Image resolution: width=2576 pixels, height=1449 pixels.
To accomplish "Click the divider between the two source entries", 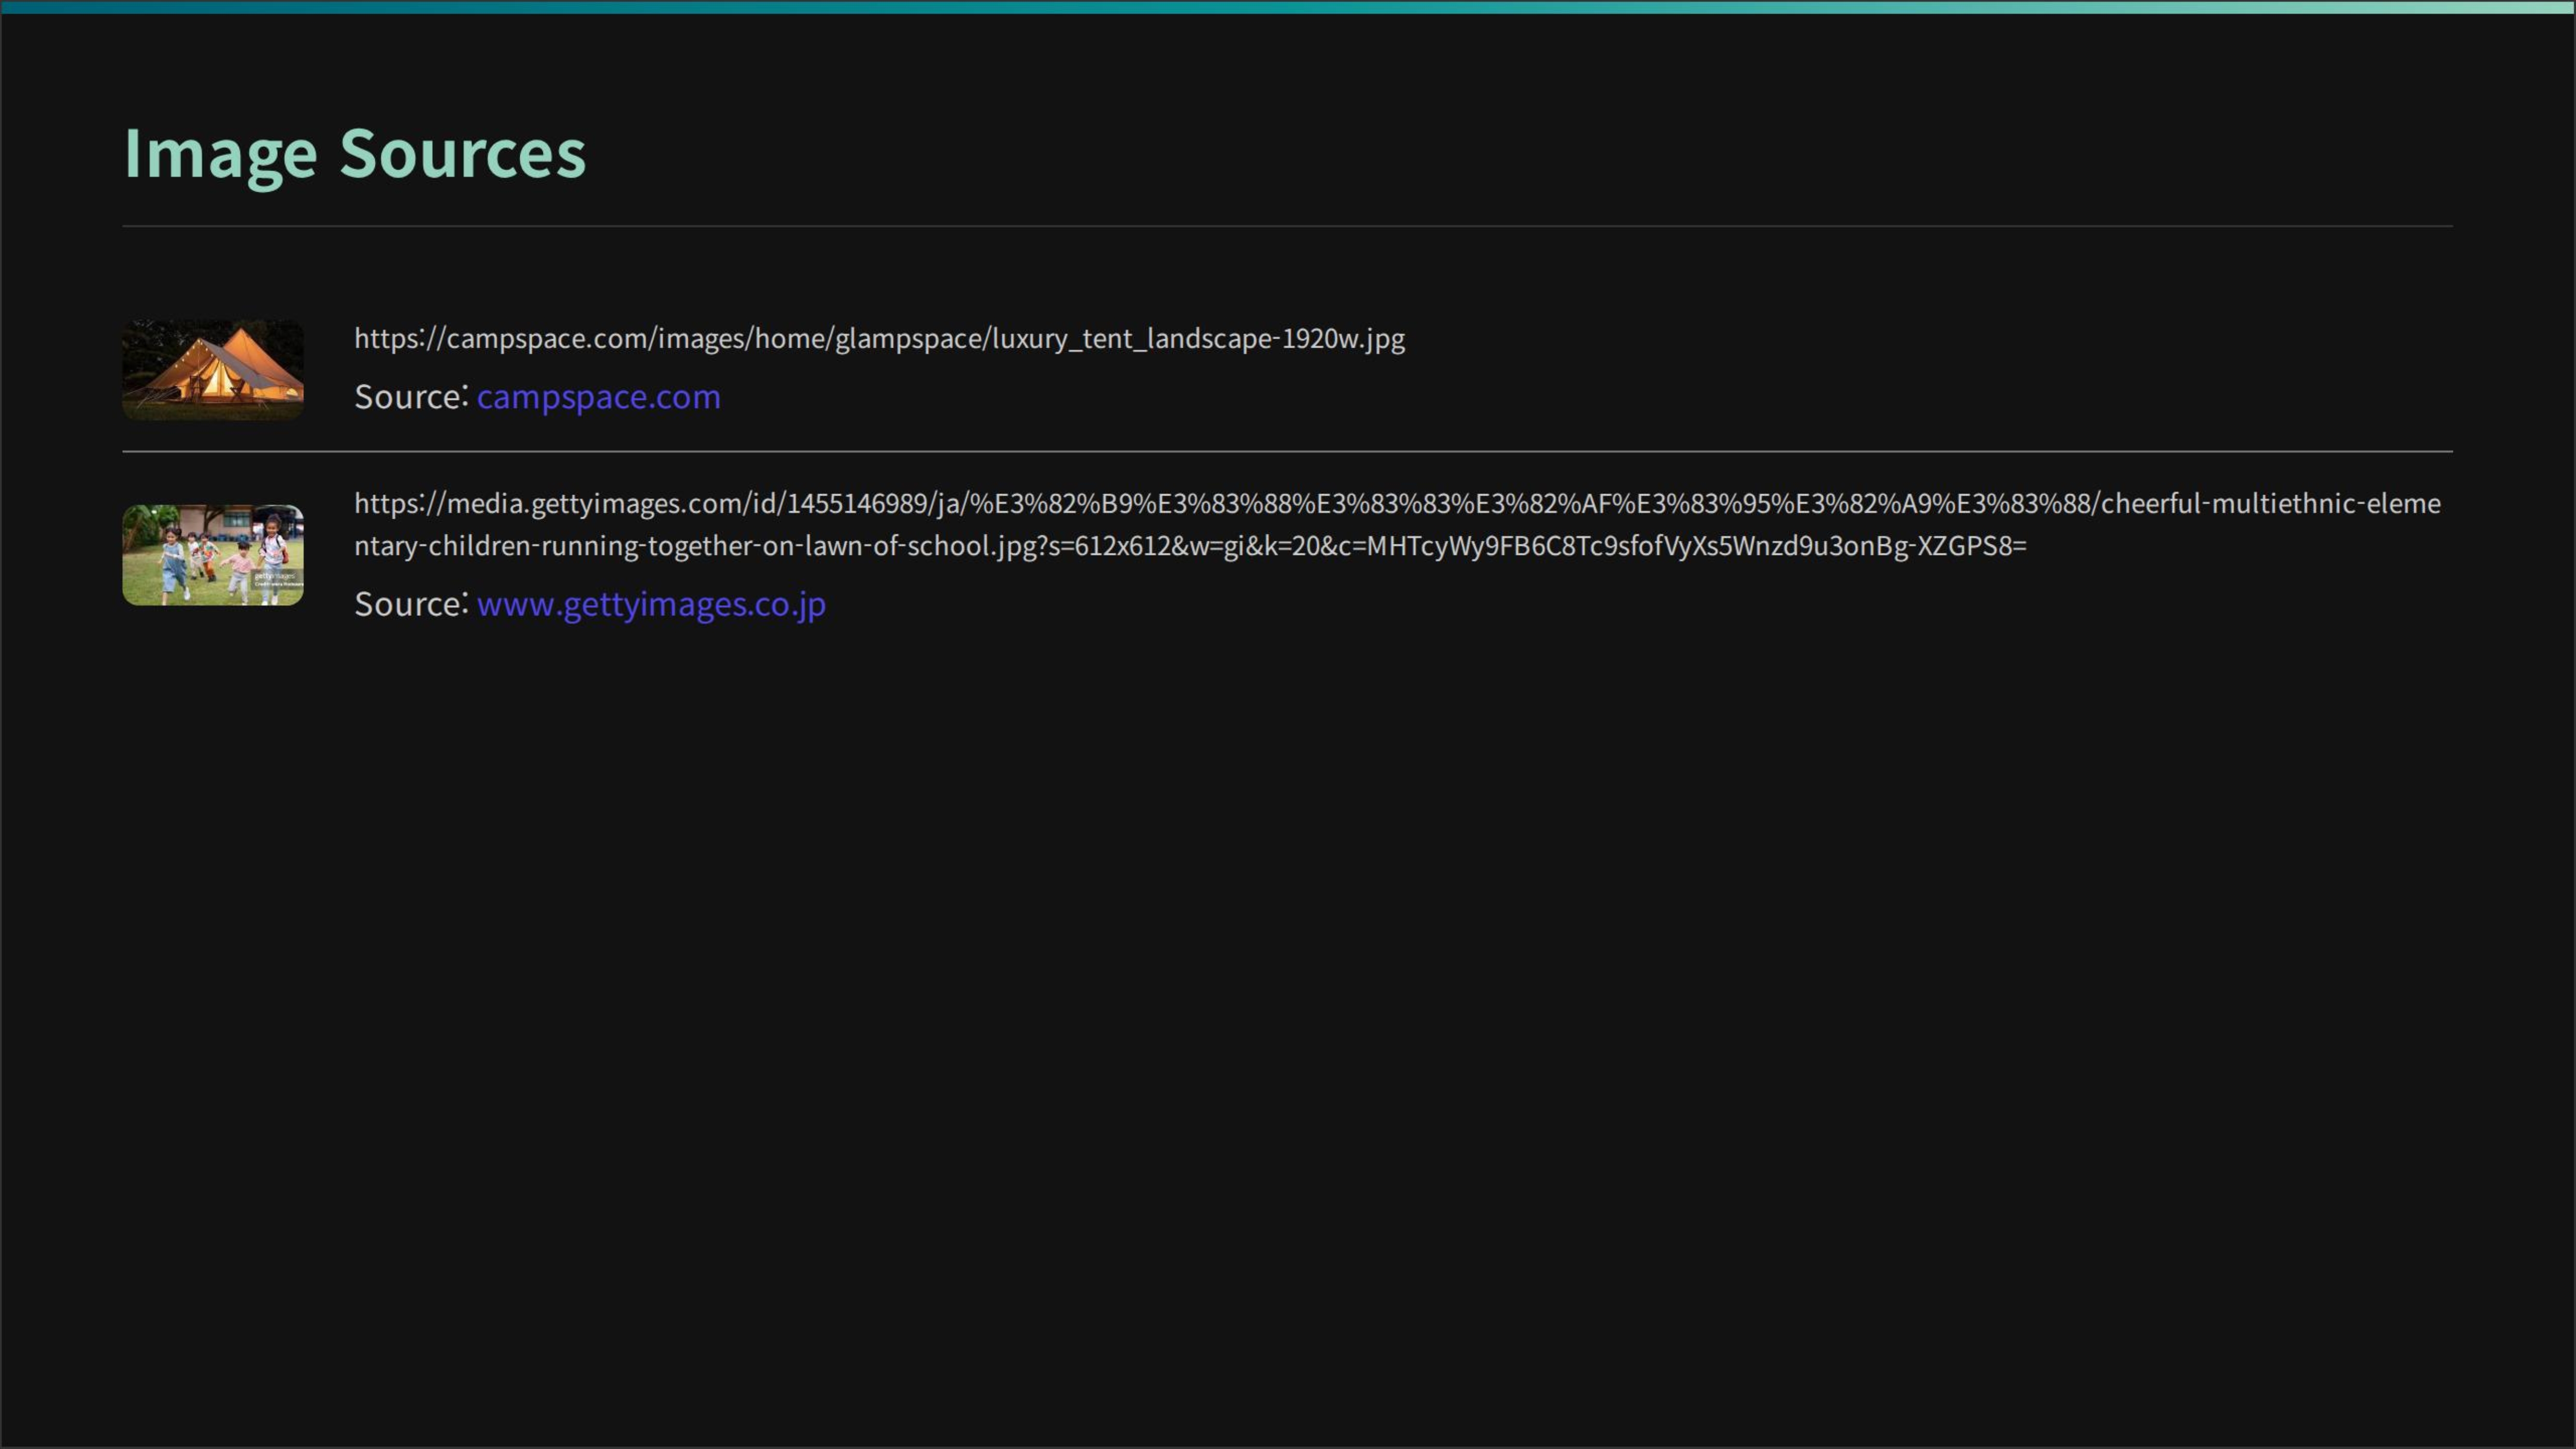I will (x=1287, y=452).
